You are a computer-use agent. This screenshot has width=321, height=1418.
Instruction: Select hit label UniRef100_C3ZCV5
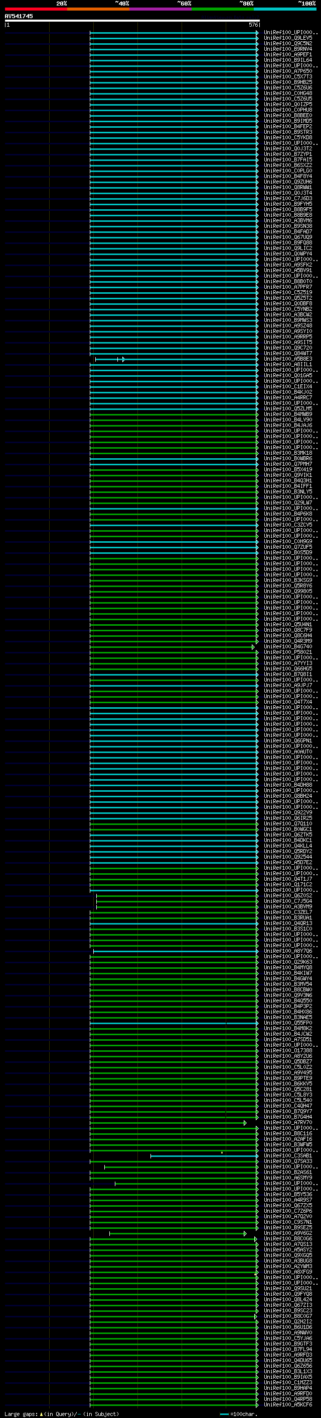(288, 525)
